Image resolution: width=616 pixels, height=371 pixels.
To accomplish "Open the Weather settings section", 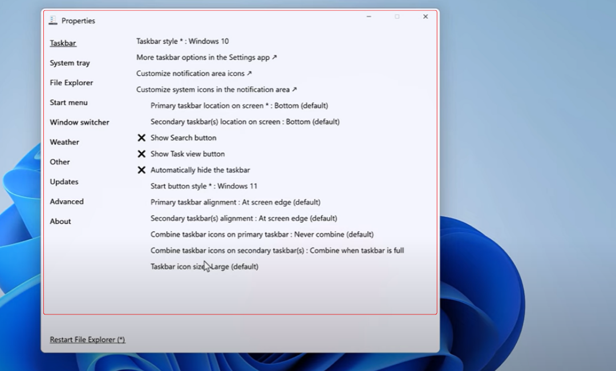I will pyautogui.click(x=64, y=142).
